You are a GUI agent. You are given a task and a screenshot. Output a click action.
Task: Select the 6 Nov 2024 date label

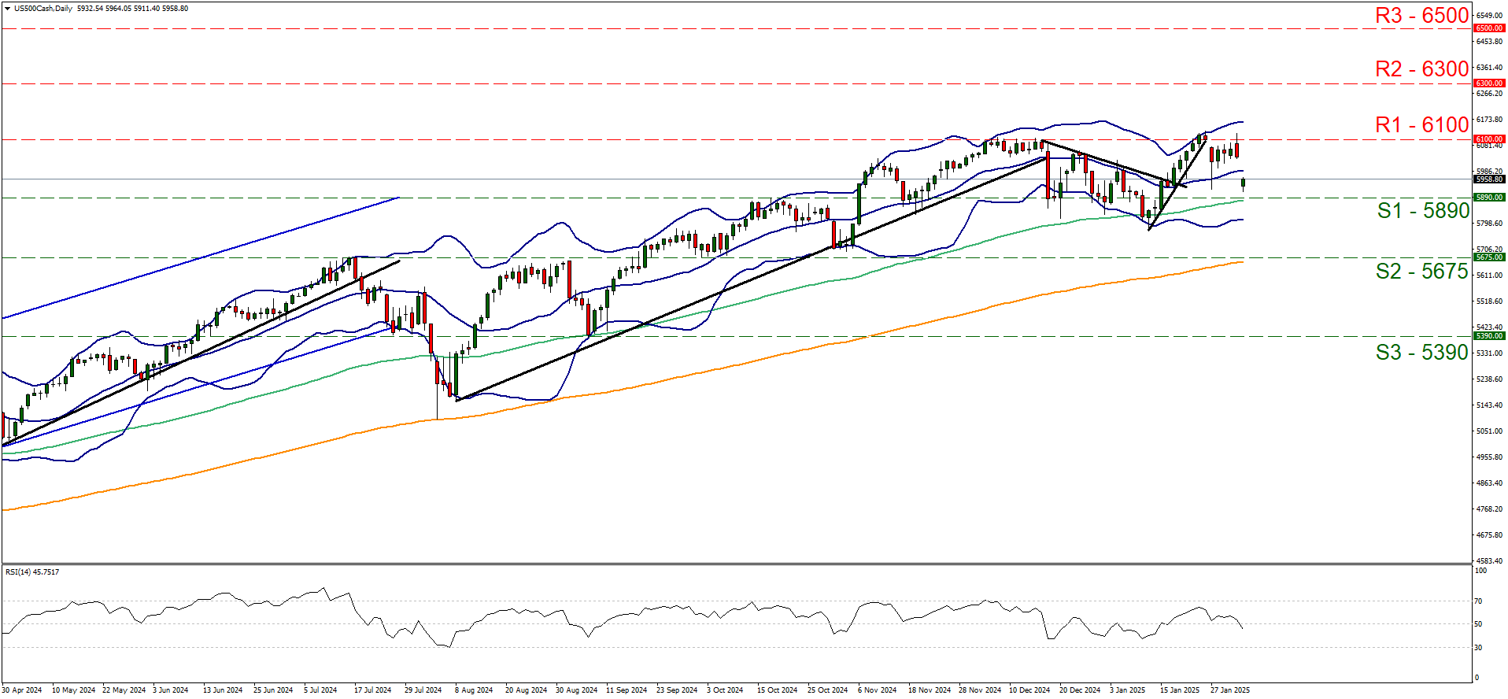pyautogui.click(x=877, y=690)
